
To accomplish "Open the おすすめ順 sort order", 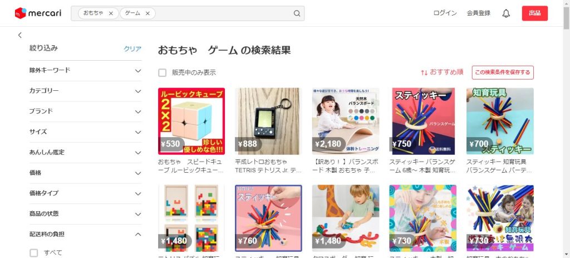I will click(x=442, y=72).
